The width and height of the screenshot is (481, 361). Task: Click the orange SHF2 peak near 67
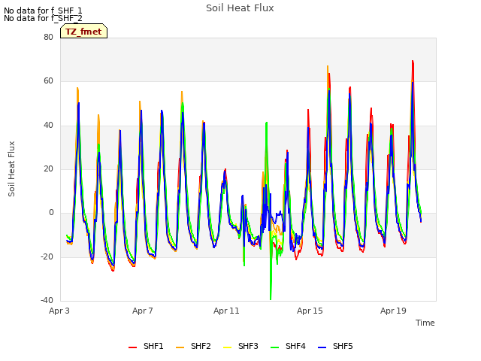tap(328, 68)
